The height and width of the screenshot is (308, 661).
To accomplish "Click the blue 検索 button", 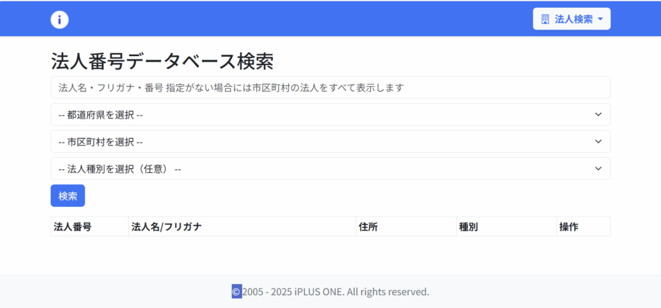I will click(68, 196).
